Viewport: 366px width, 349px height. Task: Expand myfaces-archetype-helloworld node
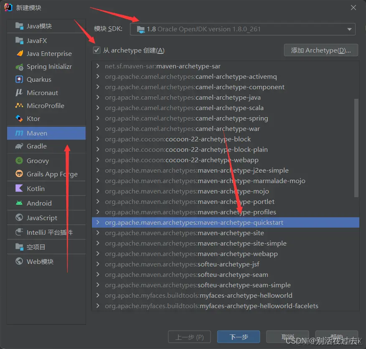(x=98, y=295)
